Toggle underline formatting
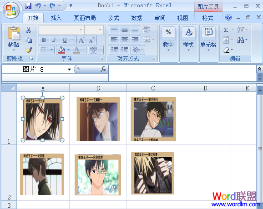The image size is (263, 209). [x=65, y=40]
